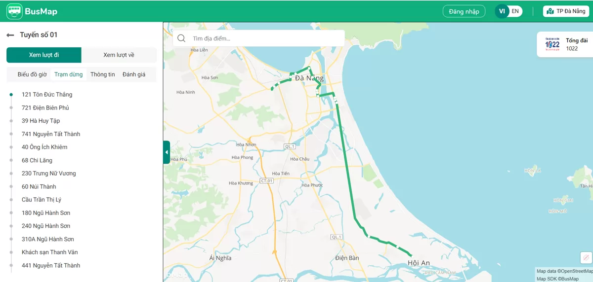Viewport: 593px width, 282px height.
Task: Select stop Cầu Trần Thị Lý
Action: [42, 200]
